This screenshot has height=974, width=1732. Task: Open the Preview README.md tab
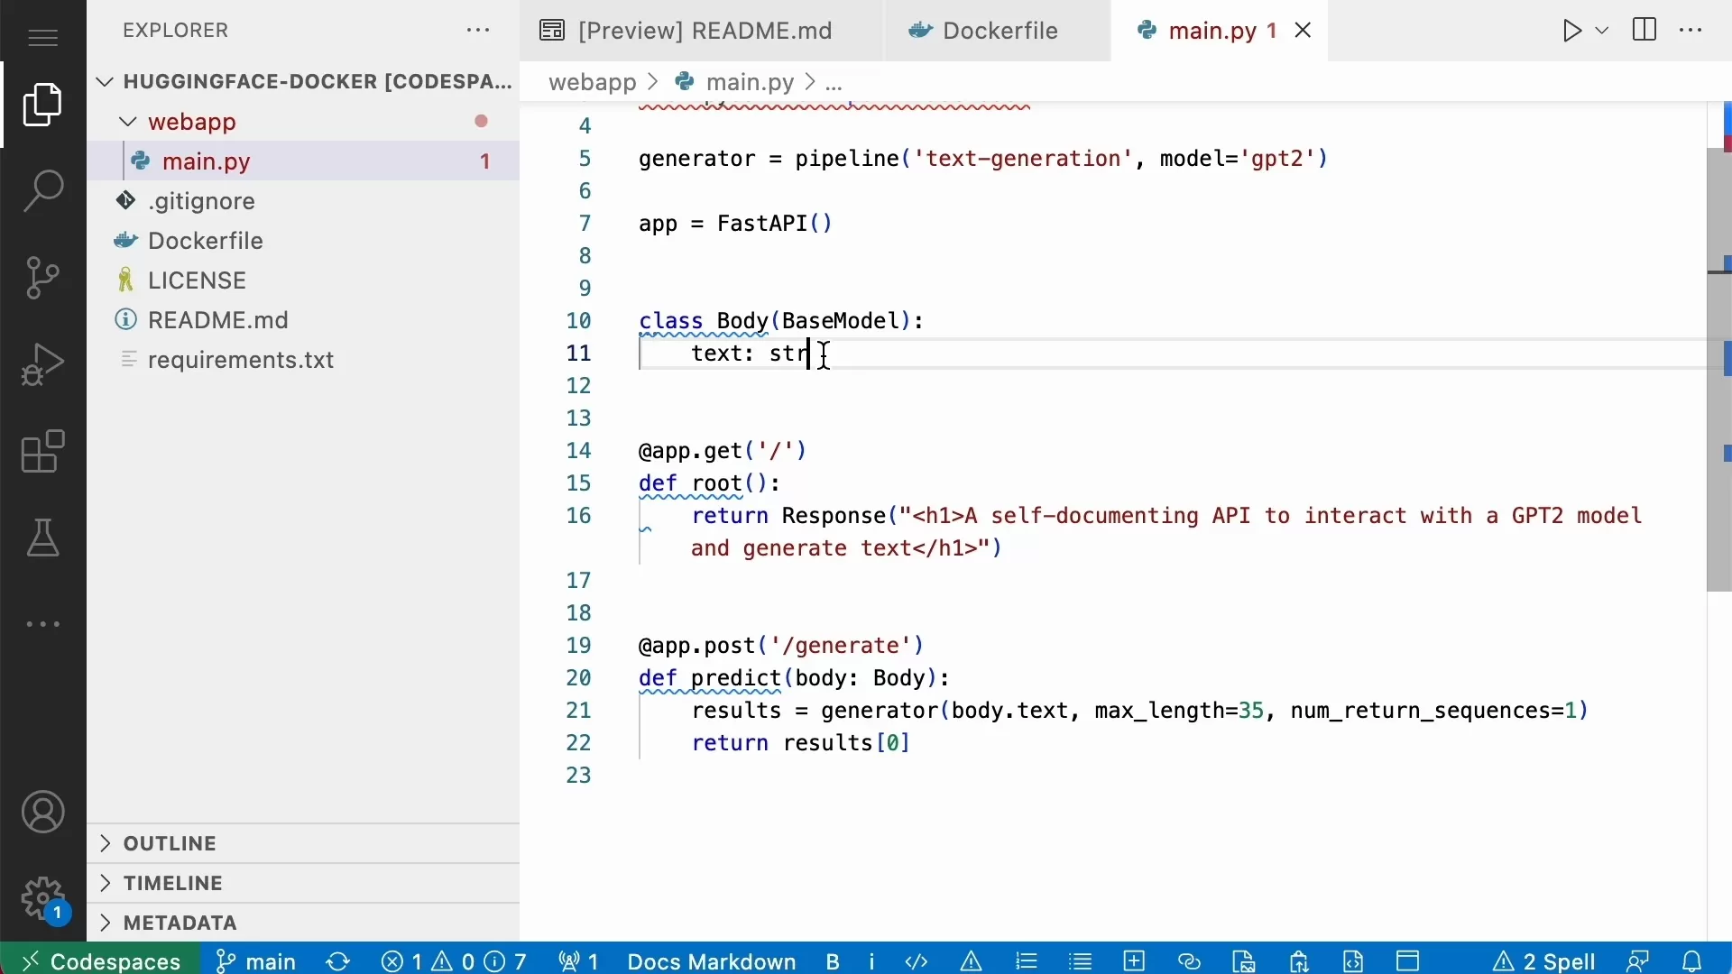pyautogui.click(x=704, y=30)
